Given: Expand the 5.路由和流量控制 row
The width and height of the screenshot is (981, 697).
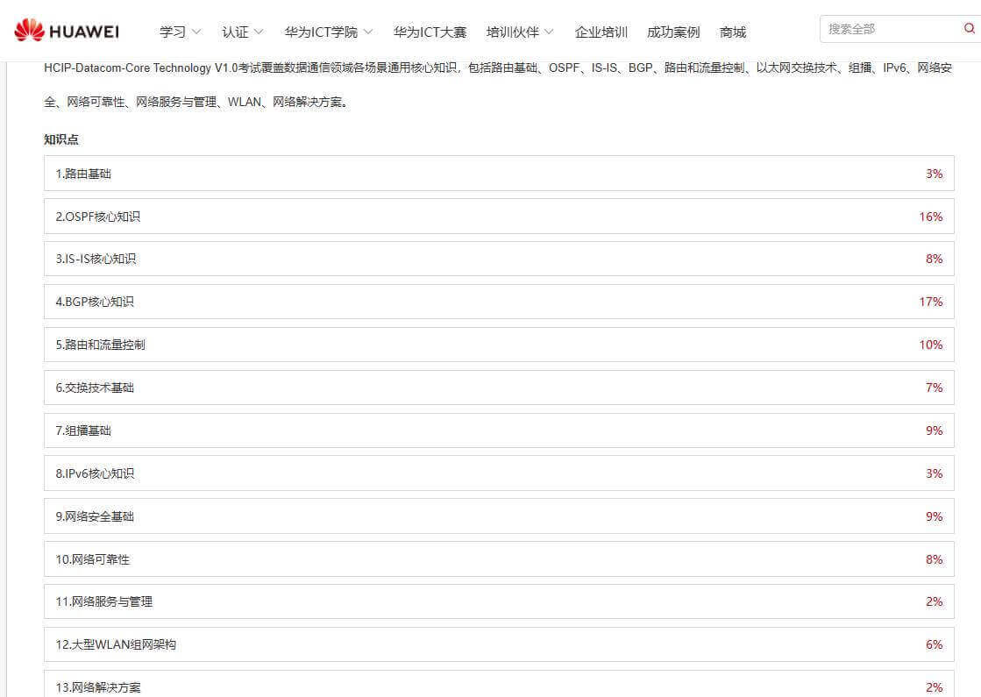Looking at the screenshot, I should tap(499, 345).
